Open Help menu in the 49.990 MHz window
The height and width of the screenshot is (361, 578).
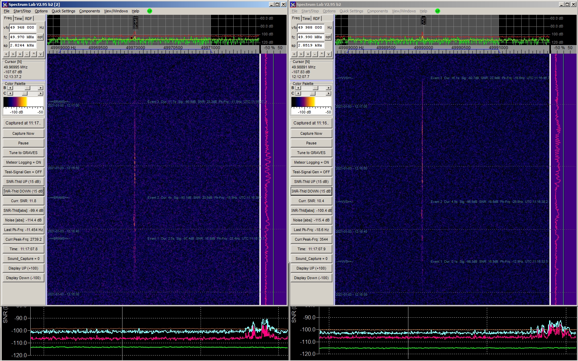[x=424, y=11]
